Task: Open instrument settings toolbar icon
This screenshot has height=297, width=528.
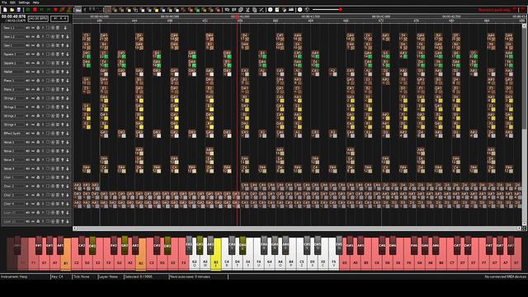Action: point(285,10)
